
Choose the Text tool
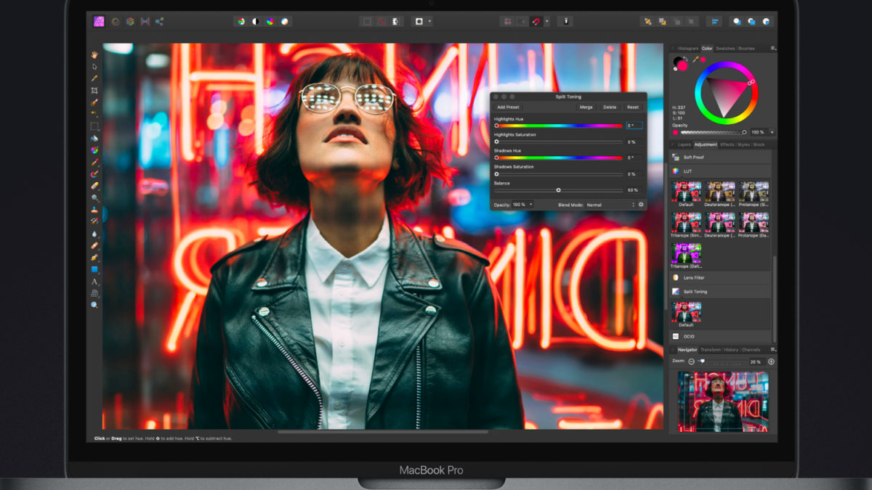(95, 282)
